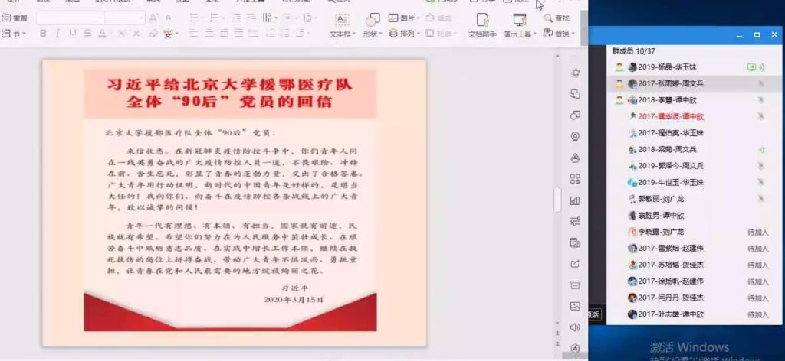
Task: Click the 待加入 label of 2017-徐扬帆-赵建伟
Action: [x=757, y=281]
